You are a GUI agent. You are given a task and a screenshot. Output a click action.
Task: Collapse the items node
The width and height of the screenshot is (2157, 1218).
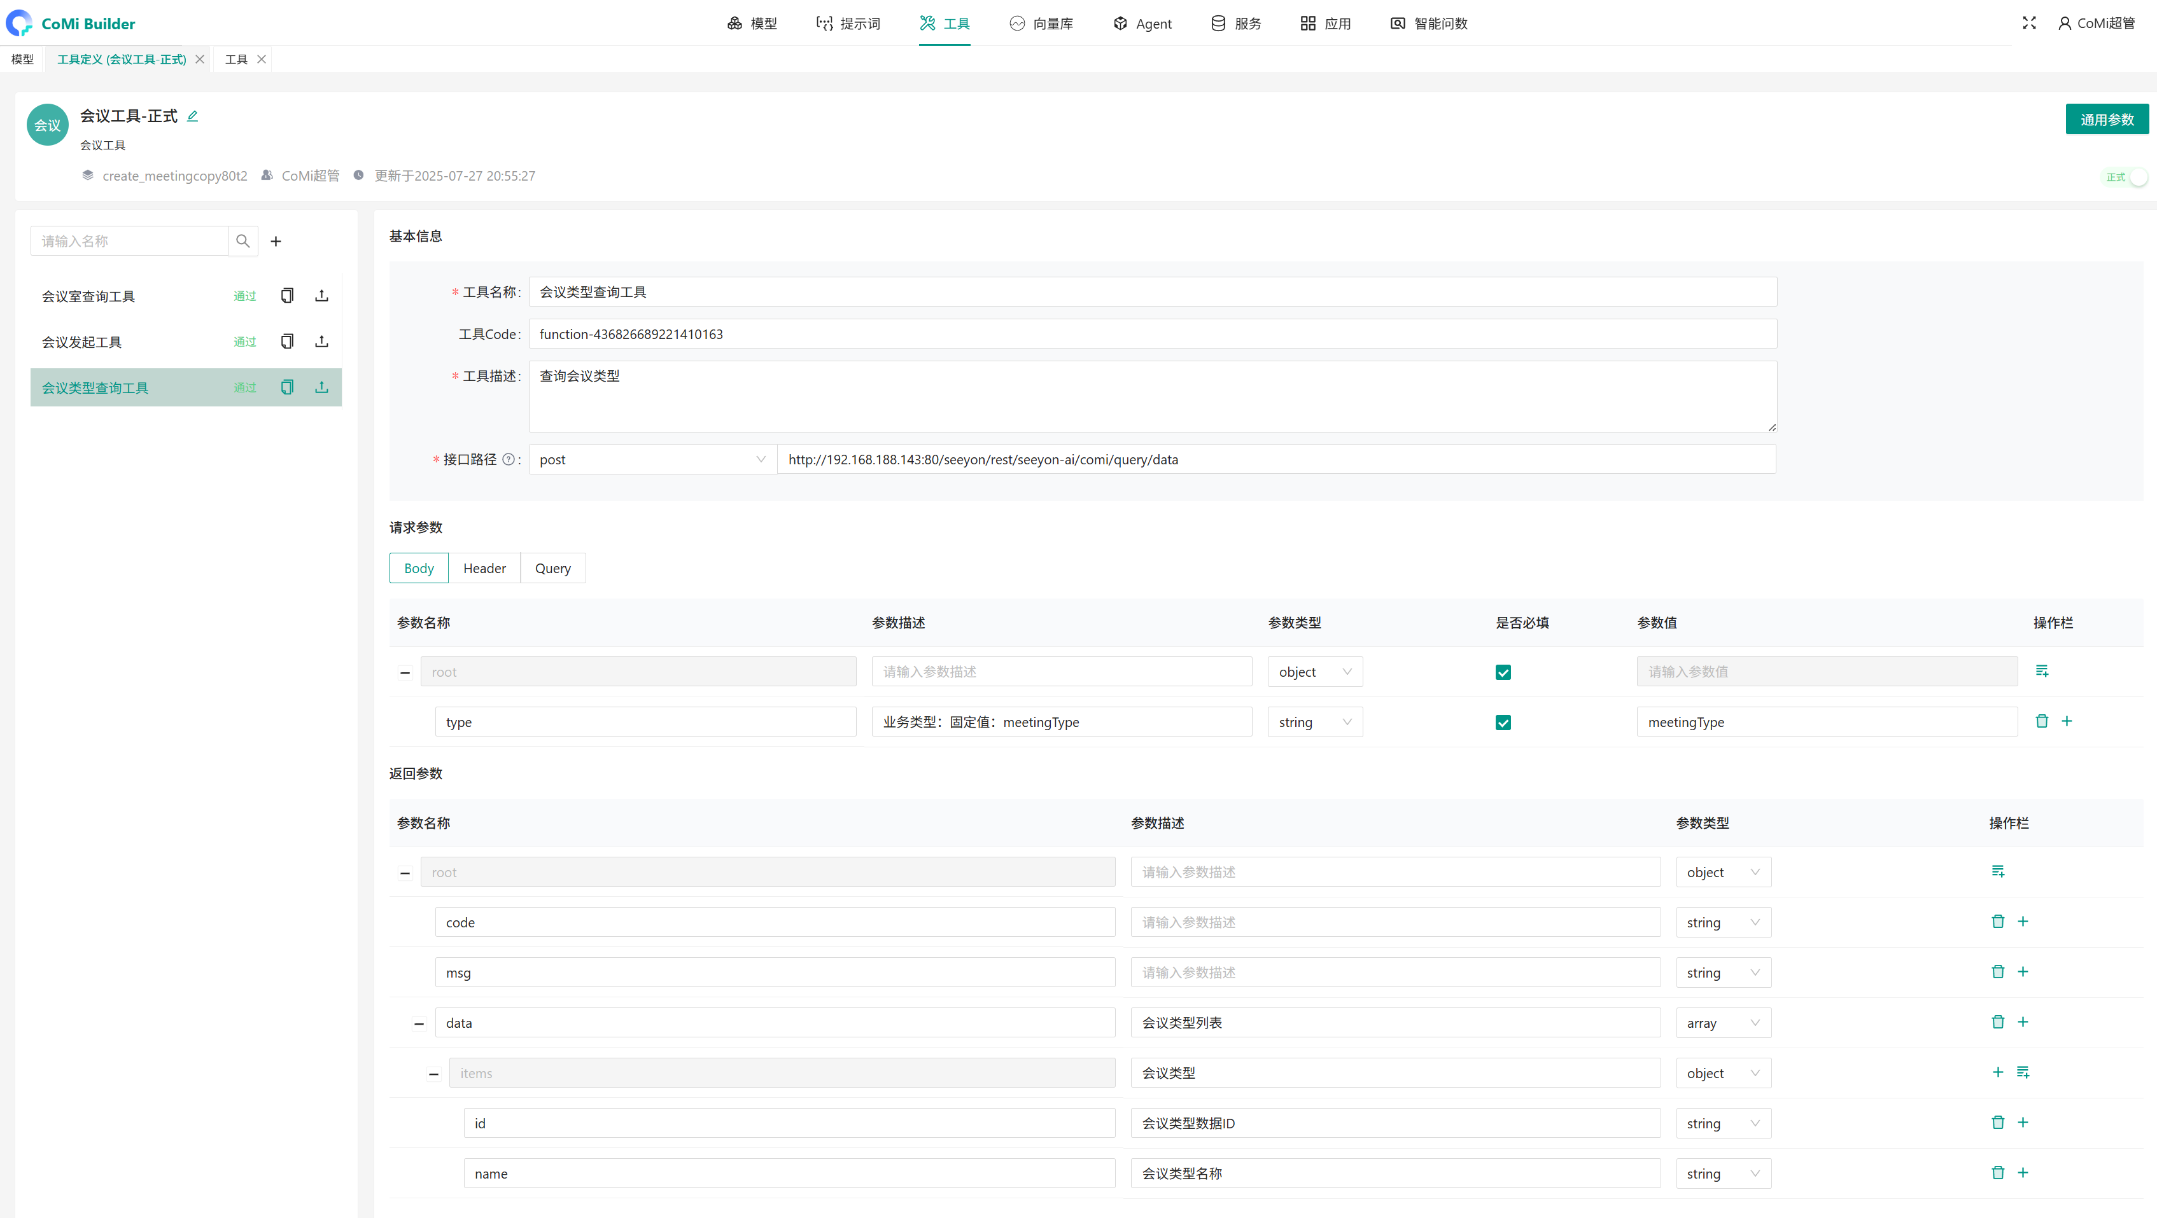(433, 1074)
